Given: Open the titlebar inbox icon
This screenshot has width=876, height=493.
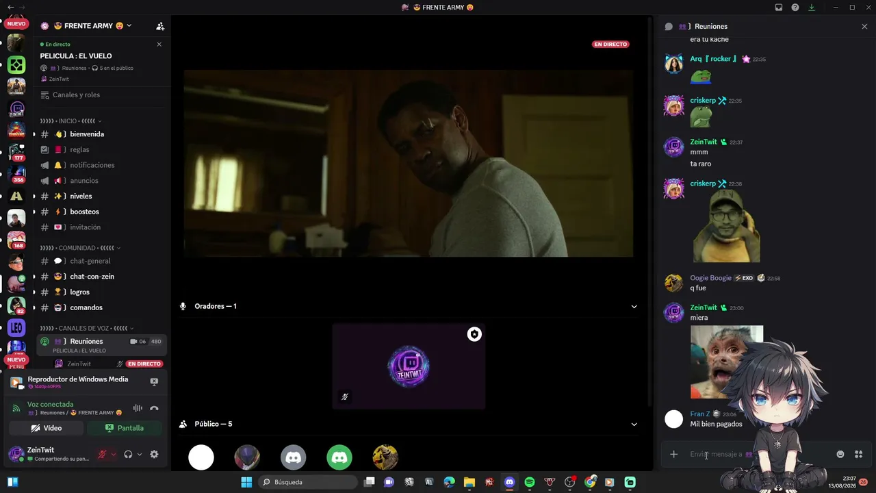Looking at the screenshot, I should pyautogui.click(x=779, y=8).
